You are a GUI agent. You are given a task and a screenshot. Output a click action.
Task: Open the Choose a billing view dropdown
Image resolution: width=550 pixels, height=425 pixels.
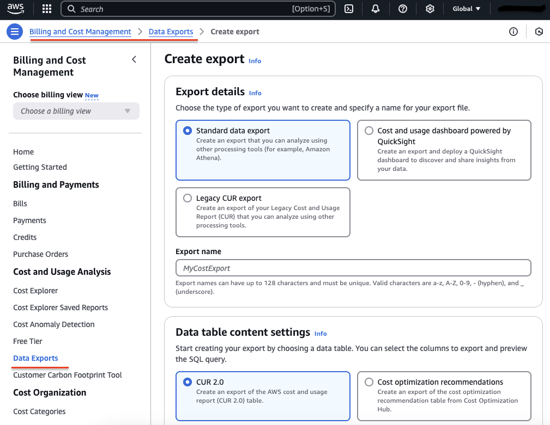(x=76, y=111)
